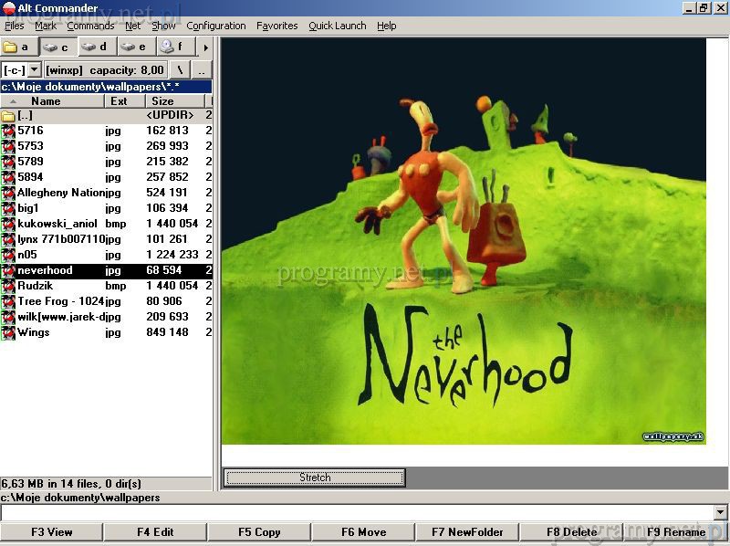Click the root directory backslash button
Screen dimensions: 730x546
(180, 69)
